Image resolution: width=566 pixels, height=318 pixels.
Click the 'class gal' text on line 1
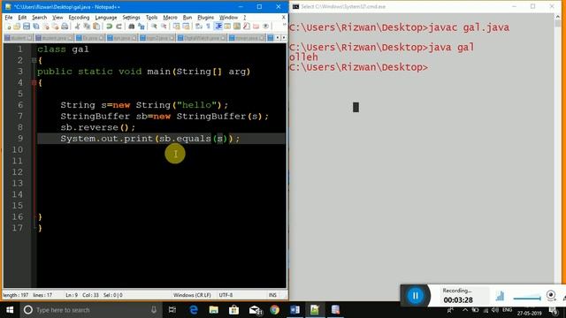[63, 49]
